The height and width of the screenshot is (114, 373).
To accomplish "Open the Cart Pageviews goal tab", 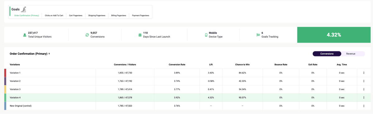I will click(76, 15).
